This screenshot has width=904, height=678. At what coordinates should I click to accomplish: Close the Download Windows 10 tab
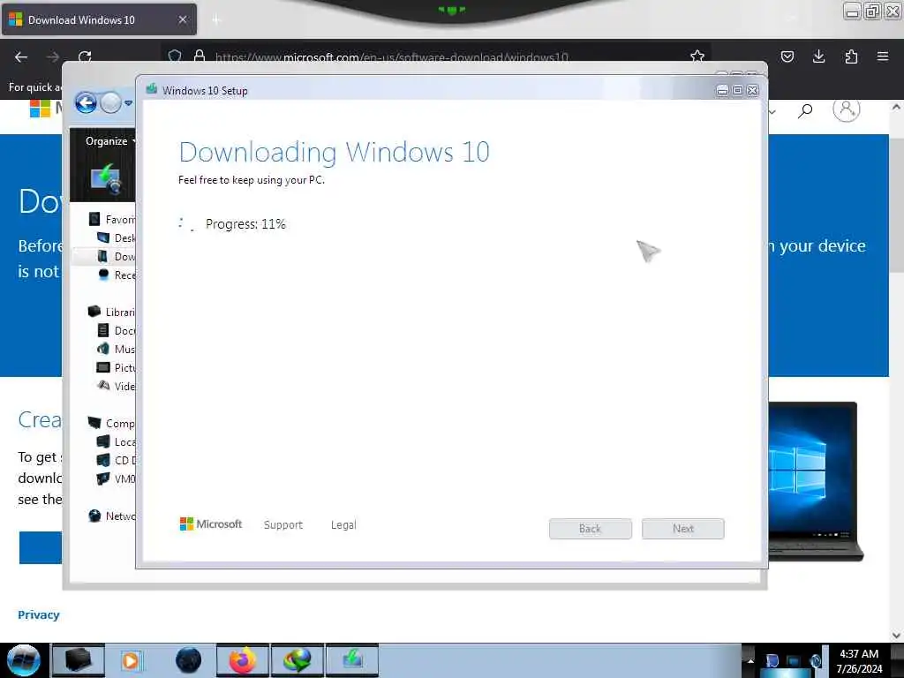[x=183, y=19]
